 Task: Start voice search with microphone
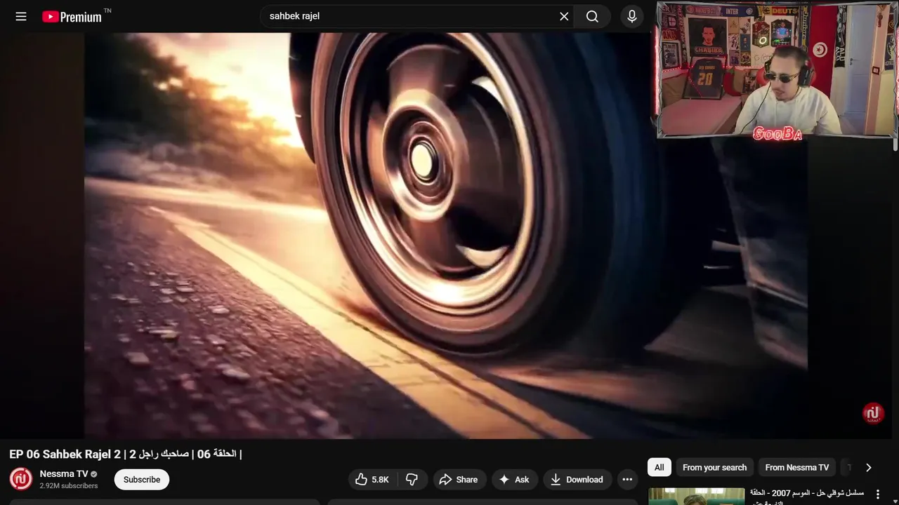[632, 16]
